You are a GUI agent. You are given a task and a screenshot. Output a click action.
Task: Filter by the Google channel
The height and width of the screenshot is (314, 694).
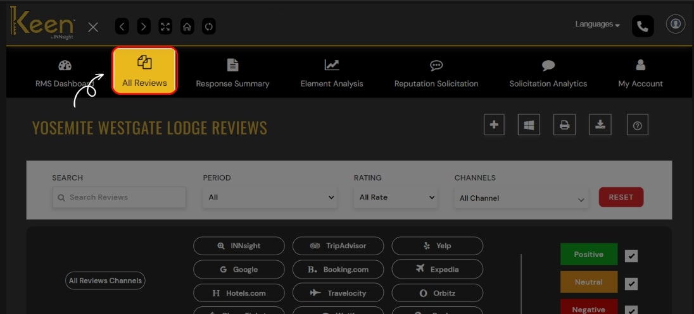[239, 269]
